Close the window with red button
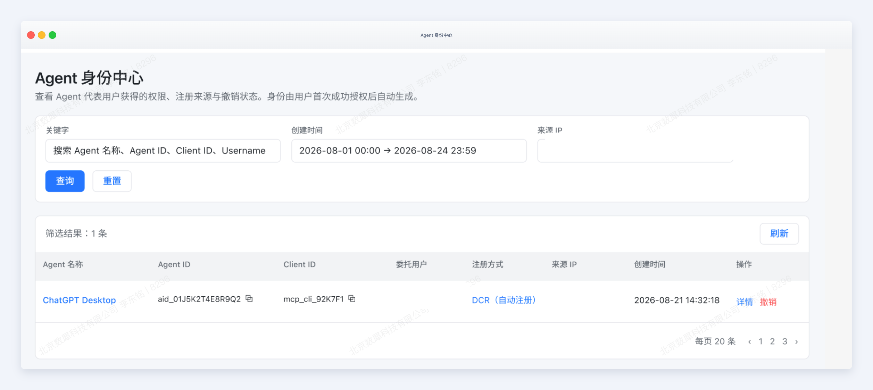The image size is (873, 390). 31,35
